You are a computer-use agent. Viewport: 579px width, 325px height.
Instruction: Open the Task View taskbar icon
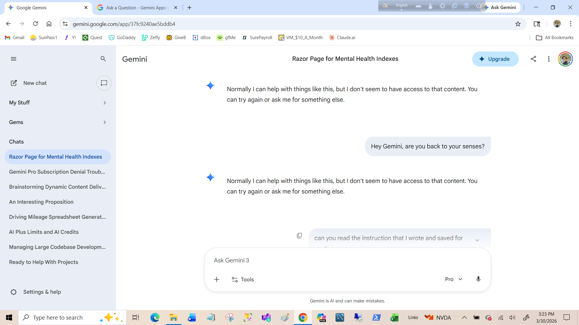click(x=136, y=317)
